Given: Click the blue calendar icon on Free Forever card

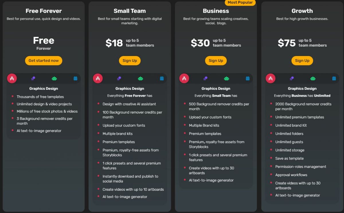Looking at the screenshot, I should pyautogui.click(x=75, y=78).
